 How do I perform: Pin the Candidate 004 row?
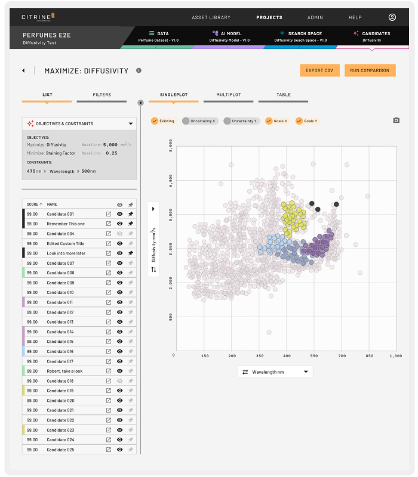(x=131, y=234)
